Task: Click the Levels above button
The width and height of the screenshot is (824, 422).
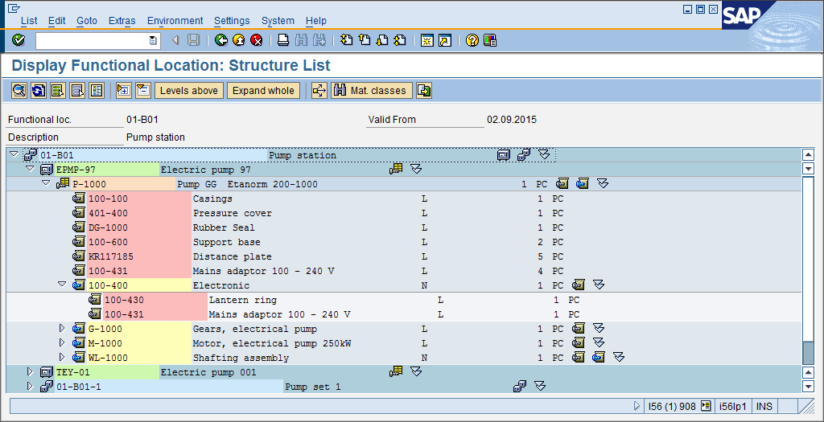Action: click(188, 90)
